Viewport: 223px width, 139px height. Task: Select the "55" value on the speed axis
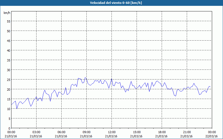[9, 22]
